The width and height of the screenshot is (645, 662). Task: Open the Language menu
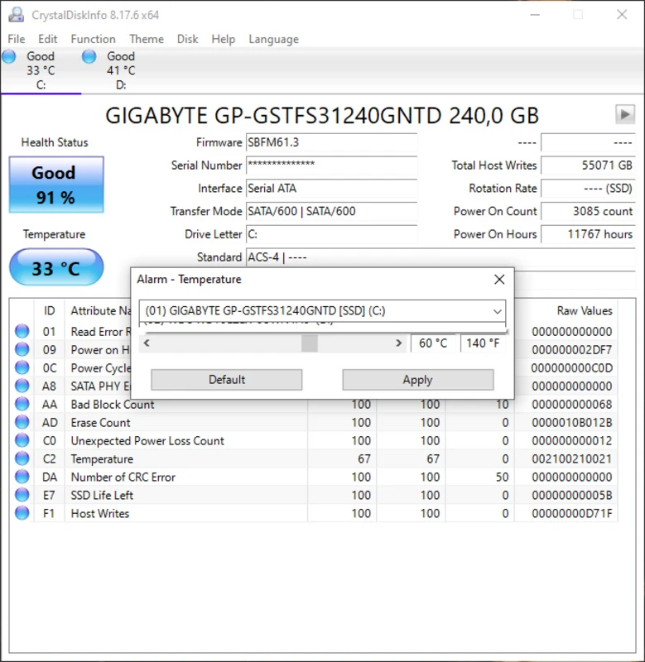tap(274, 39)
